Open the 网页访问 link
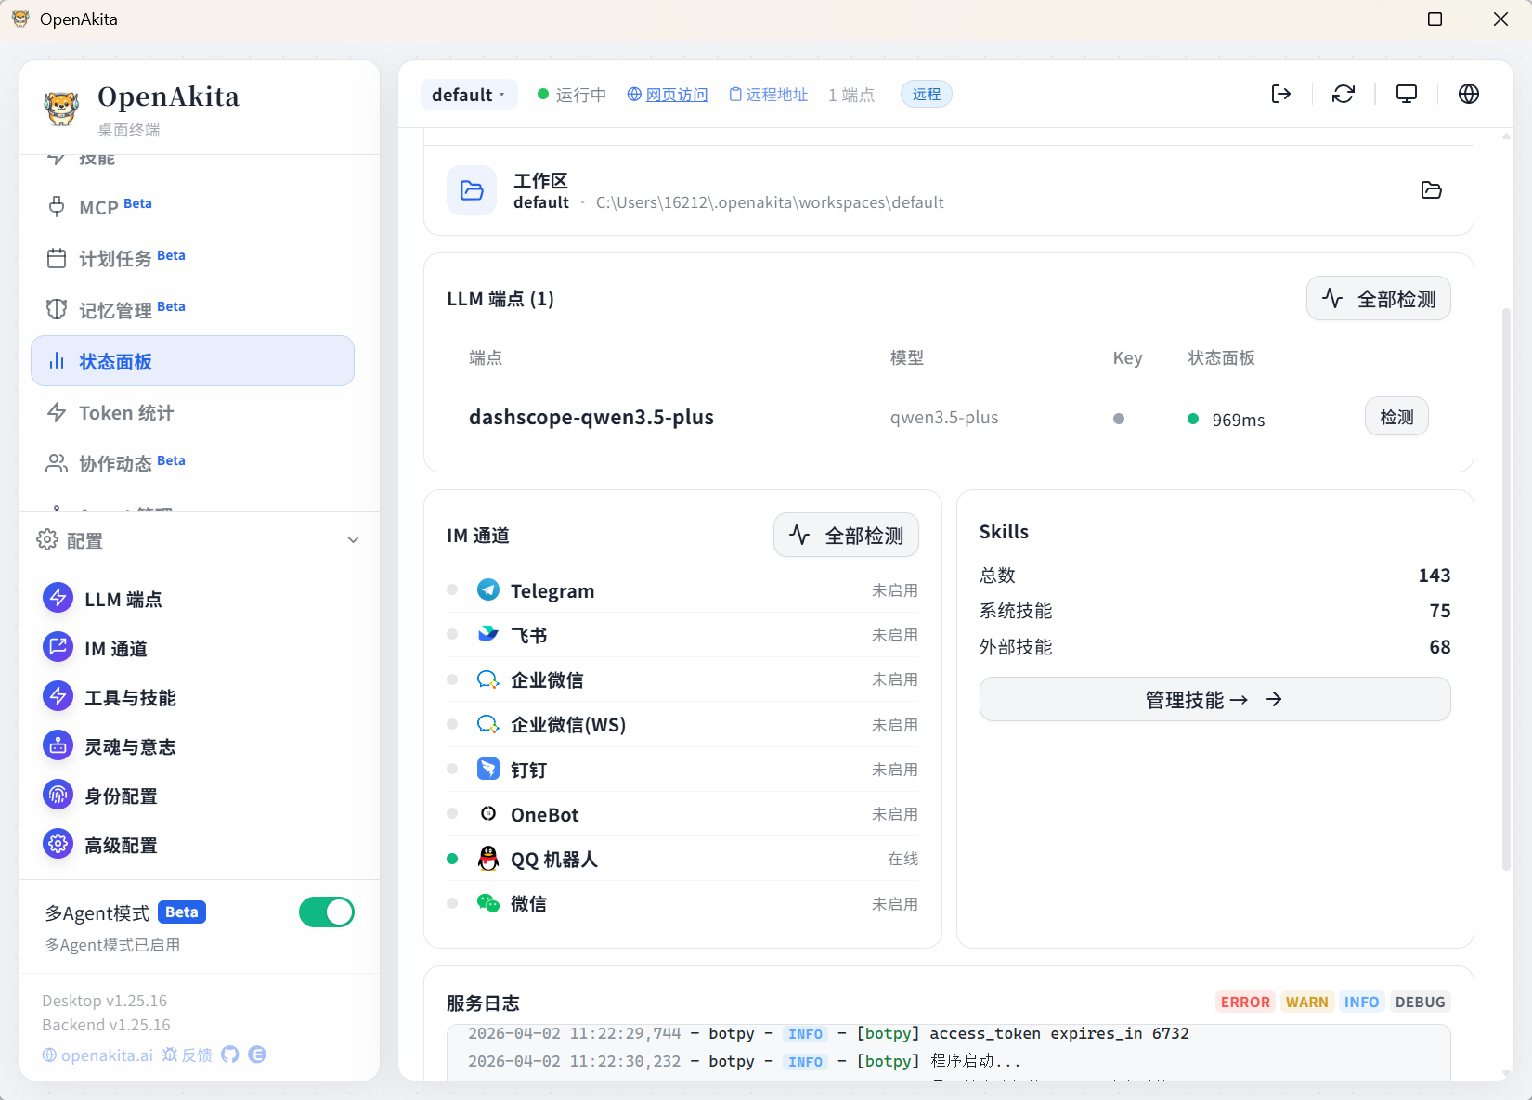 tap(668, 95)
